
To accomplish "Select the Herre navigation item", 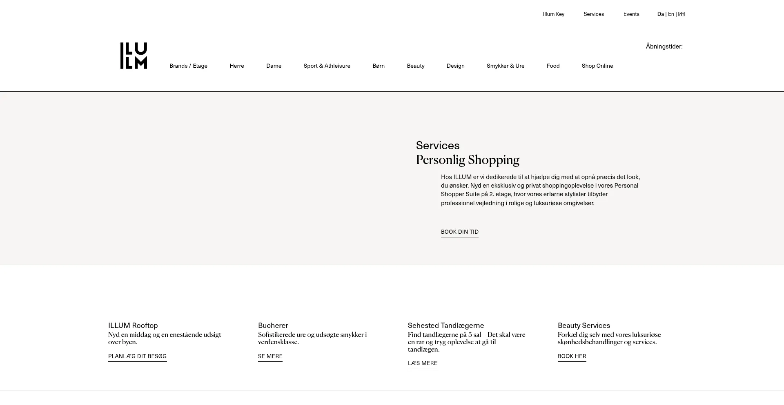I will [x=236, y=66].
